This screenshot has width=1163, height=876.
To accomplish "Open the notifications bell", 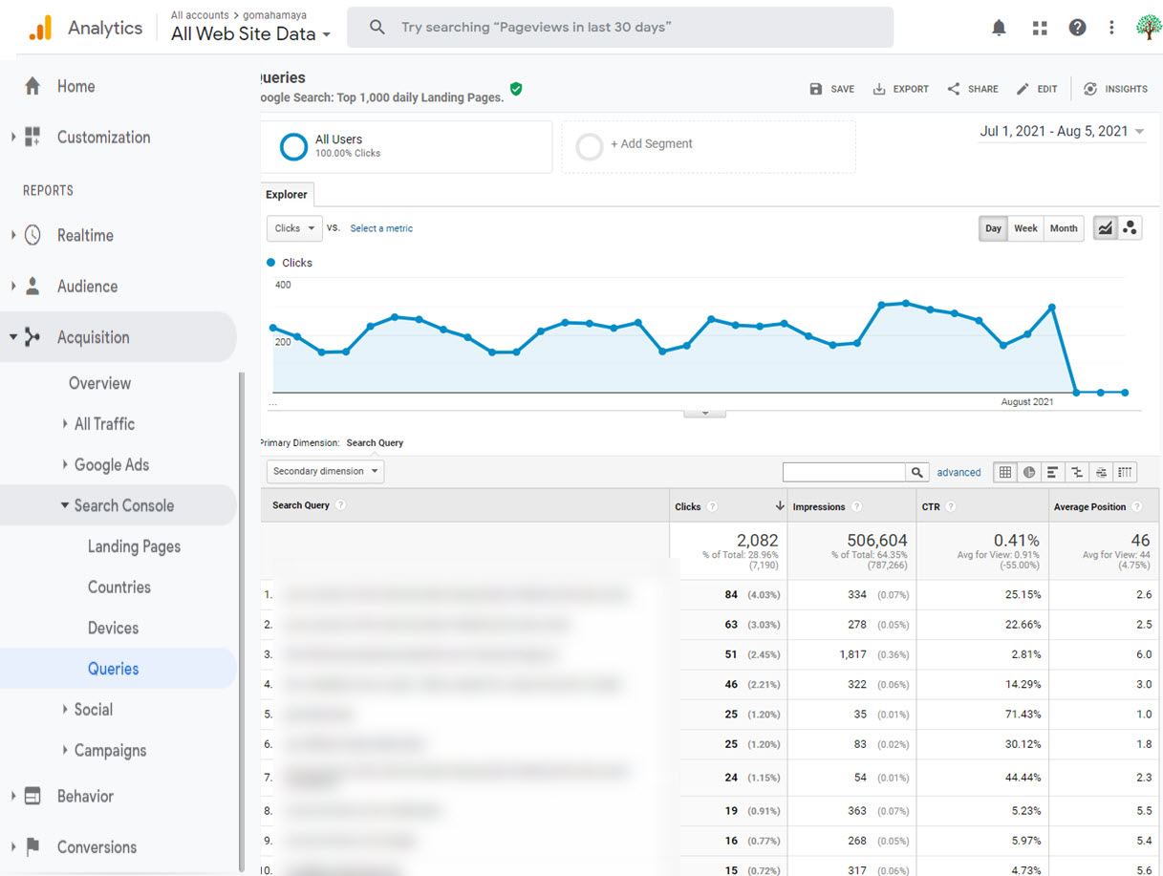I will pos(999,28).
